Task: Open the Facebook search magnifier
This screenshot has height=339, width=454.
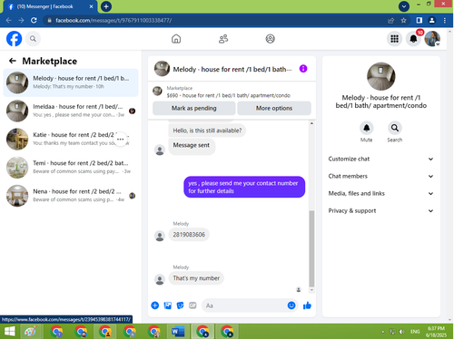Action: [33, 39]
